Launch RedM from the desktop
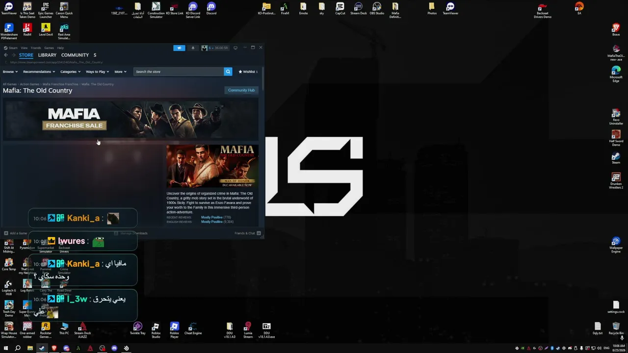Screen dimensions: 628x353 pyautogui.click(x=27, y=29)
